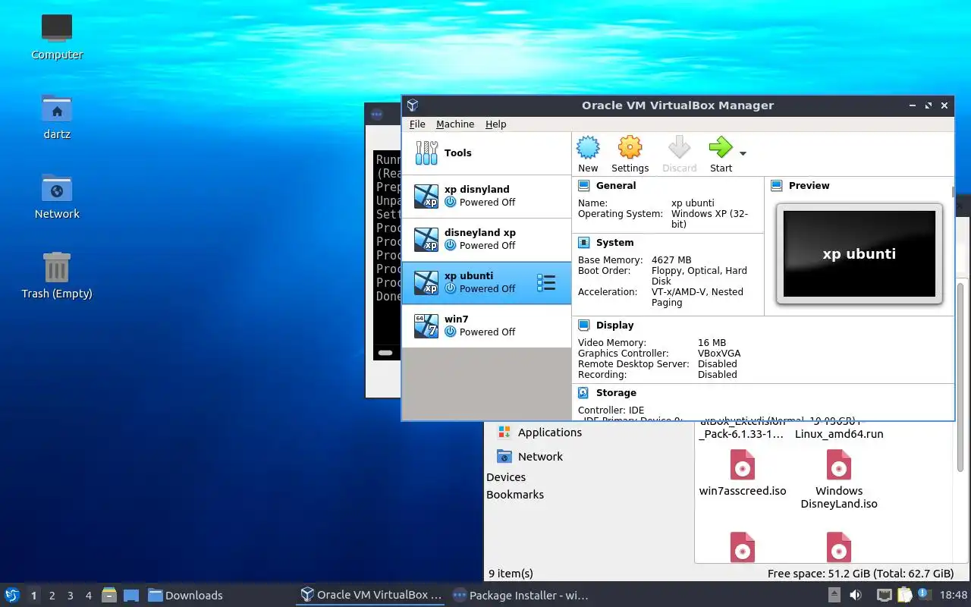Click the grayed Discard toolbar icon
Screen dimensions: 971x607
(679, 147)
